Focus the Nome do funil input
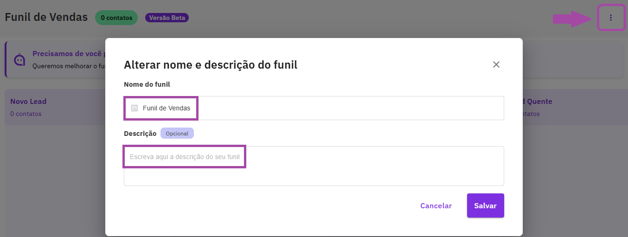This screenshot has width=628, height=237. tap(314, 108)
